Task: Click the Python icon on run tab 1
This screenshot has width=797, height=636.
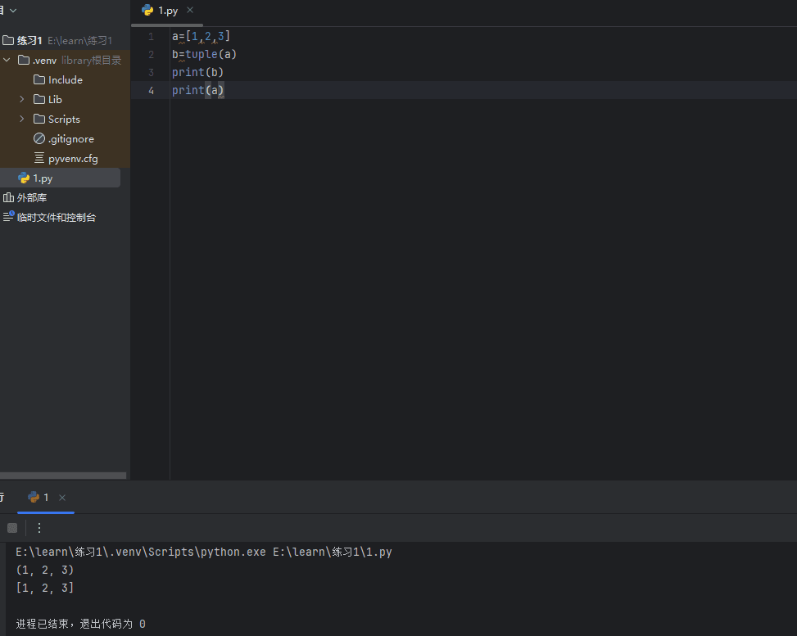Action: (x=34, y=497)
